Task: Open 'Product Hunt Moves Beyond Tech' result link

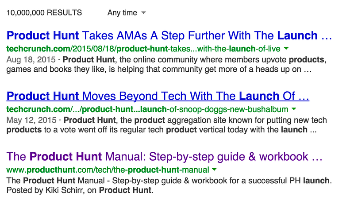Action: [158, 96]
